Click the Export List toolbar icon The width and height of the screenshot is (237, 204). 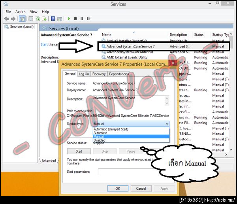click(44, 19)
